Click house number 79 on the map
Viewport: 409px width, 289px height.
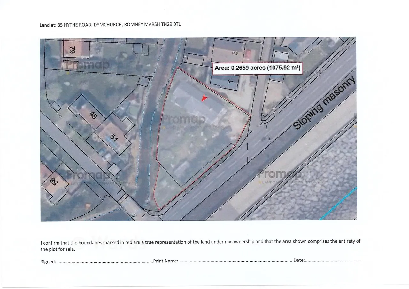tap(72, 50)
